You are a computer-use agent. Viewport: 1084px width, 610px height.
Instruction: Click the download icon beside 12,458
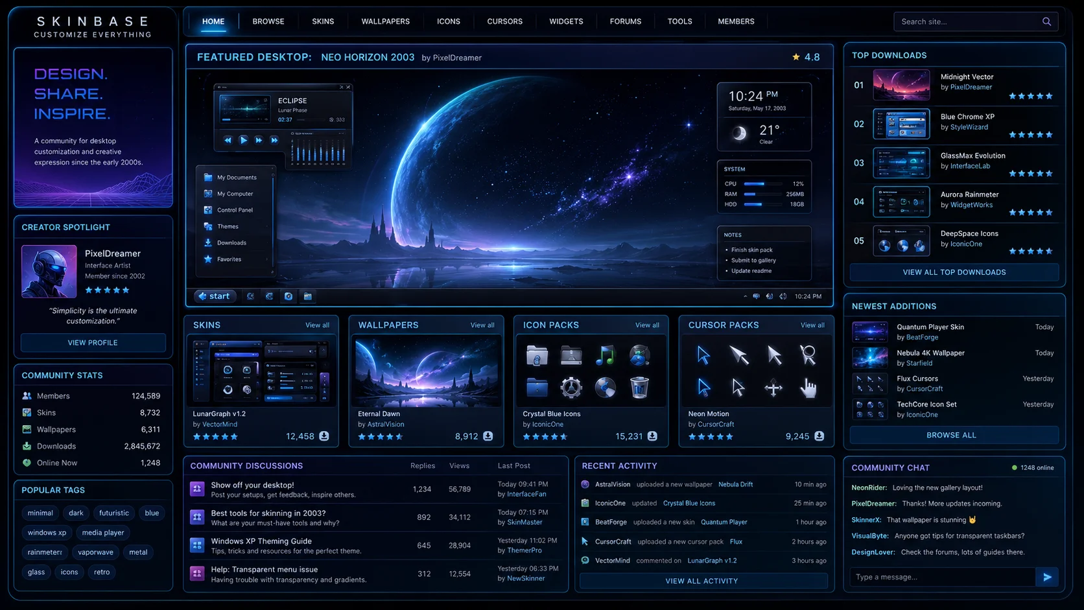click(x=324, y=436)
